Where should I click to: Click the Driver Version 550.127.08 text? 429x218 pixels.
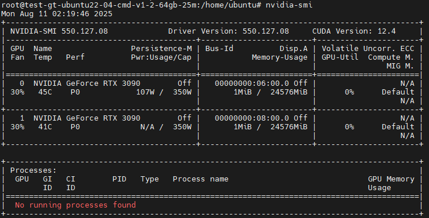pos(229,31)
